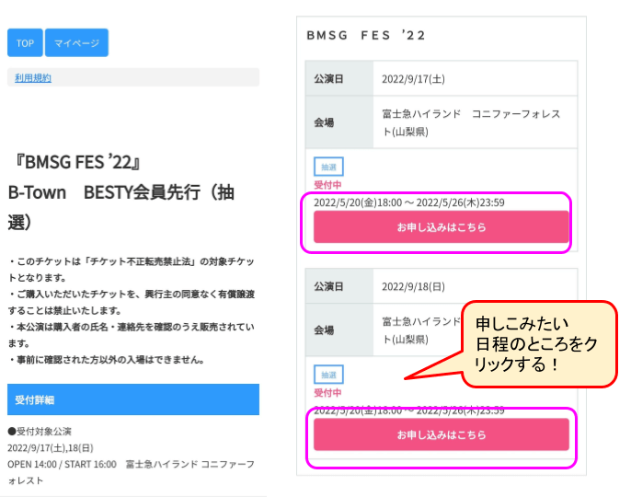The height and width of the screenshot is (497, 631).
Task: Click the TOP button
Action: click(25, 42)
